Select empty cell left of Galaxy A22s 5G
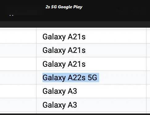 pyautogui.click(x=18, y=77)
